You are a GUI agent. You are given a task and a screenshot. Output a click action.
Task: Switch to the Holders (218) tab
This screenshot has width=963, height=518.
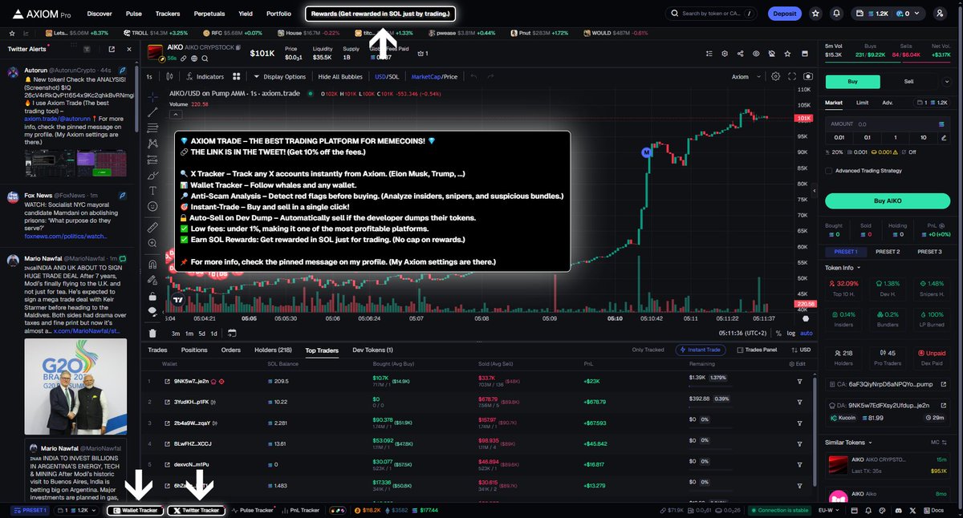[x=273, y=350]
